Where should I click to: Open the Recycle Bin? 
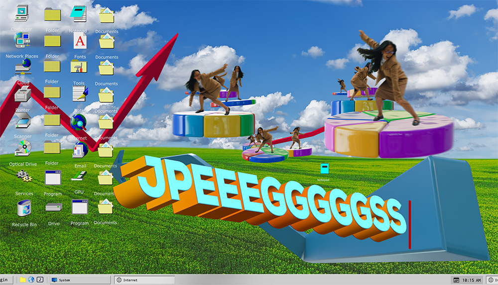pos(24,208)
